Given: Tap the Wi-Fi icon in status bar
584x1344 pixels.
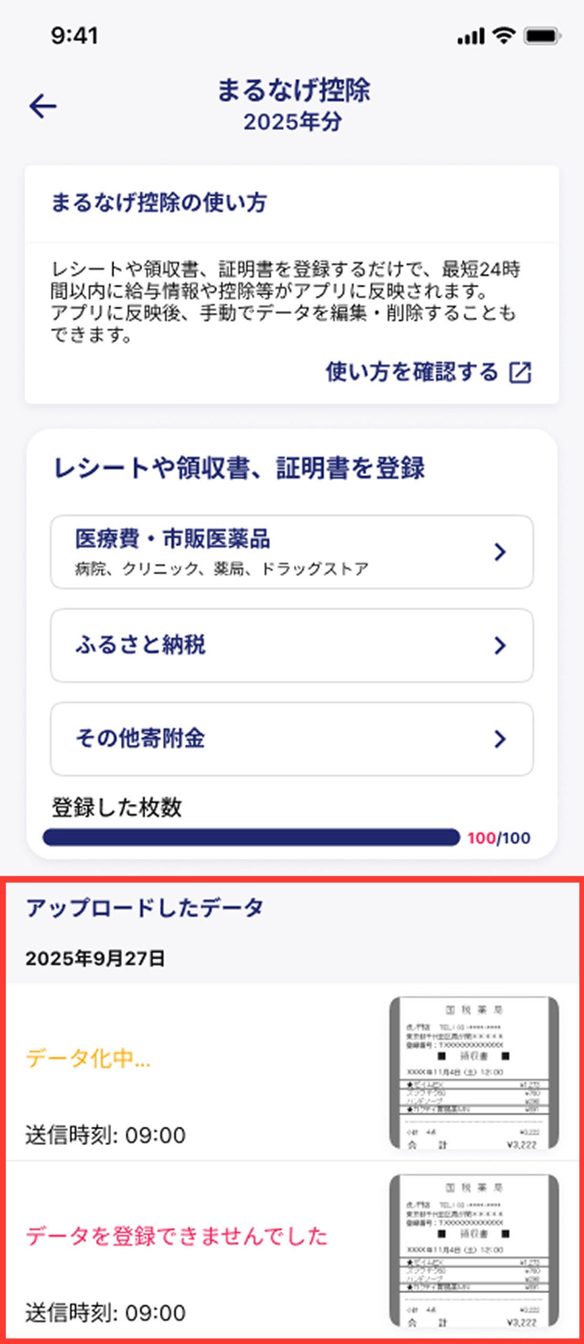Looking at the screenshot, I should [504, 36].
